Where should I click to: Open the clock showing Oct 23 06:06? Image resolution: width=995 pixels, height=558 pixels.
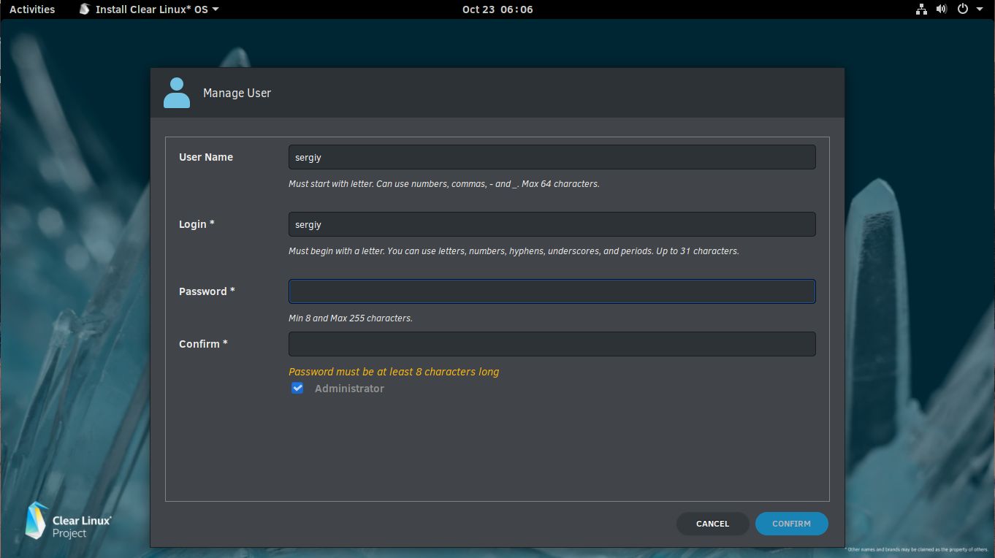pos(497,9)
